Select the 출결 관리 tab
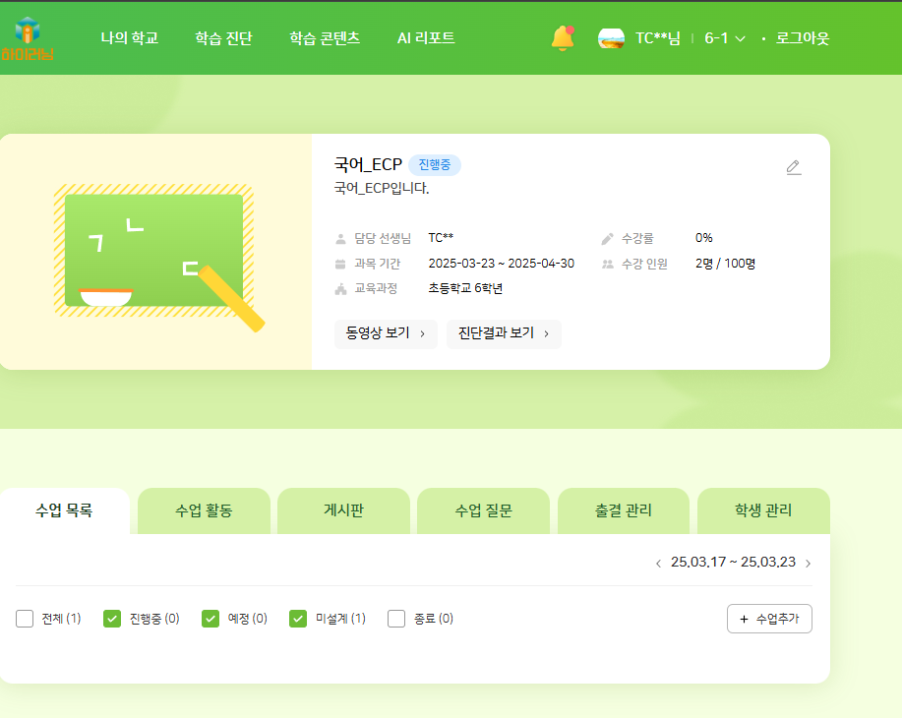This screenshot has height=718, width=902. 623,510
